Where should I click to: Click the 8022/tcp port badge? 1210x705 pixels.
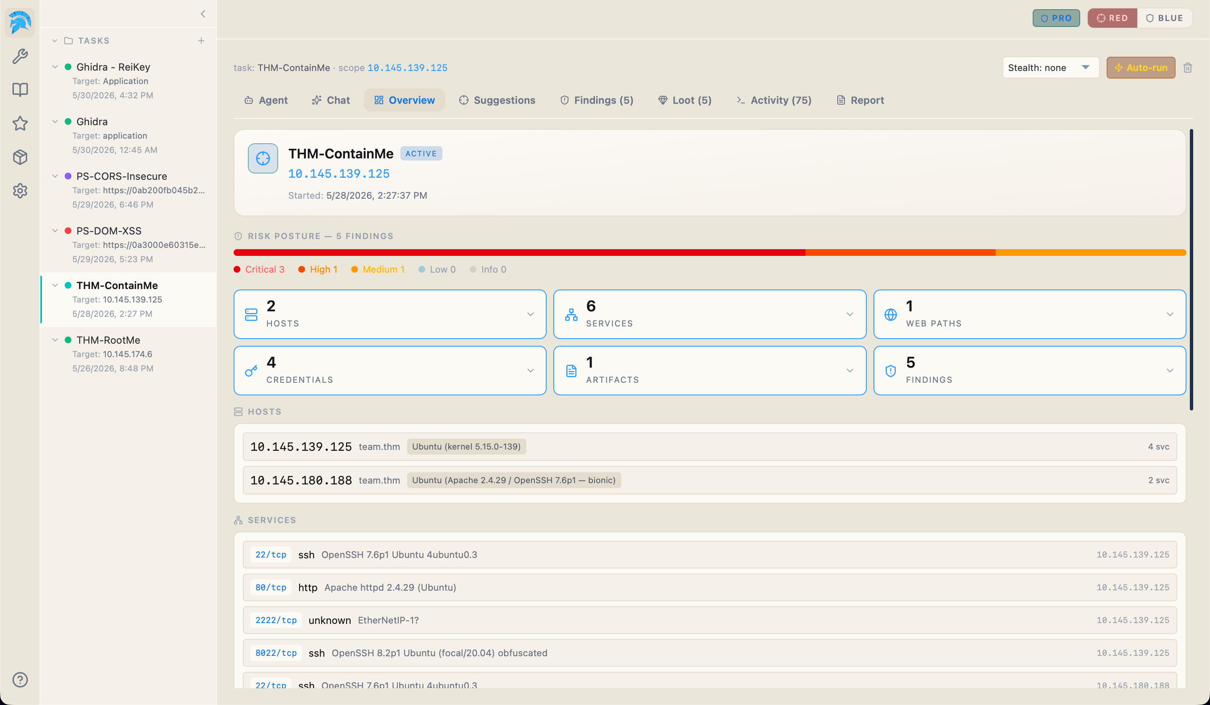276,652
